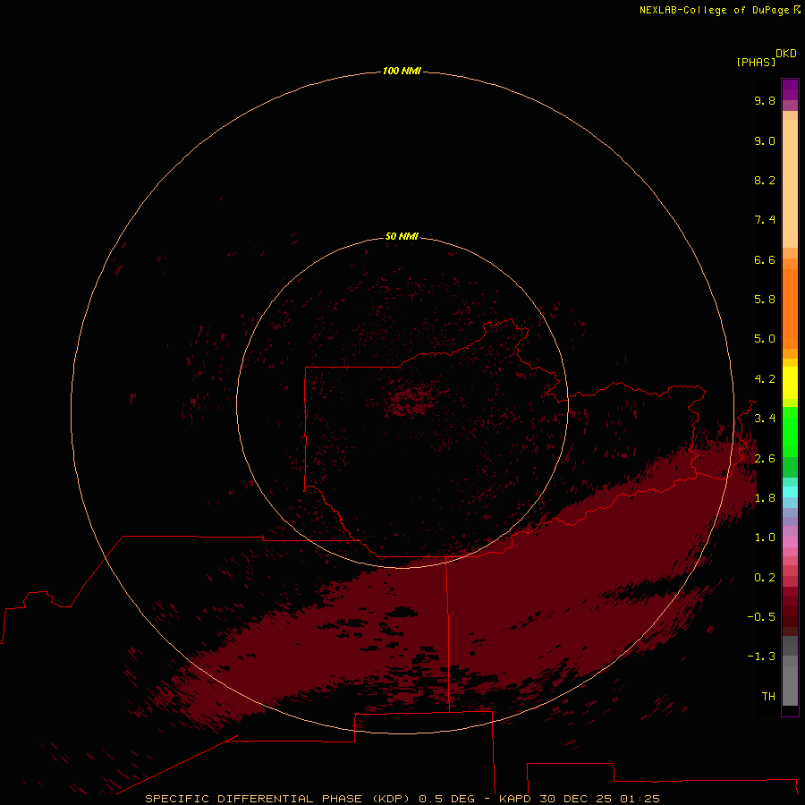This screenshot has height=805, width=805.
Task: Click the "100 NMI" range ring label
Action: pyautogui.click(x=402, y=71)
